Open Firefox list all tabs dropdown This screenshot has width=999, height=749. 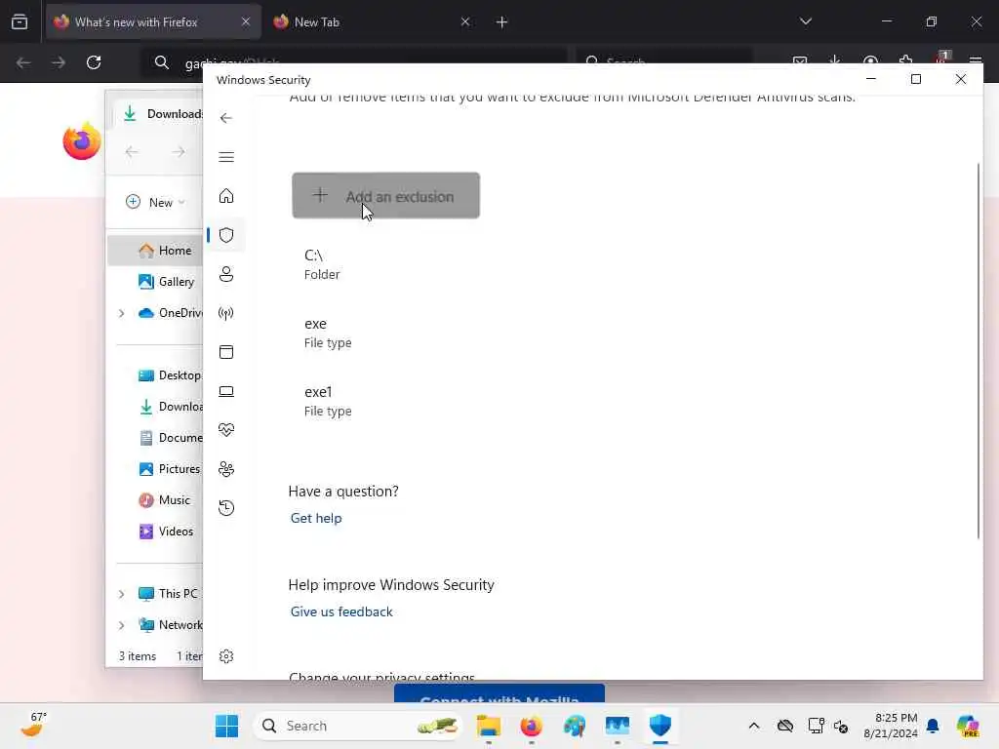tap(805, 21)
